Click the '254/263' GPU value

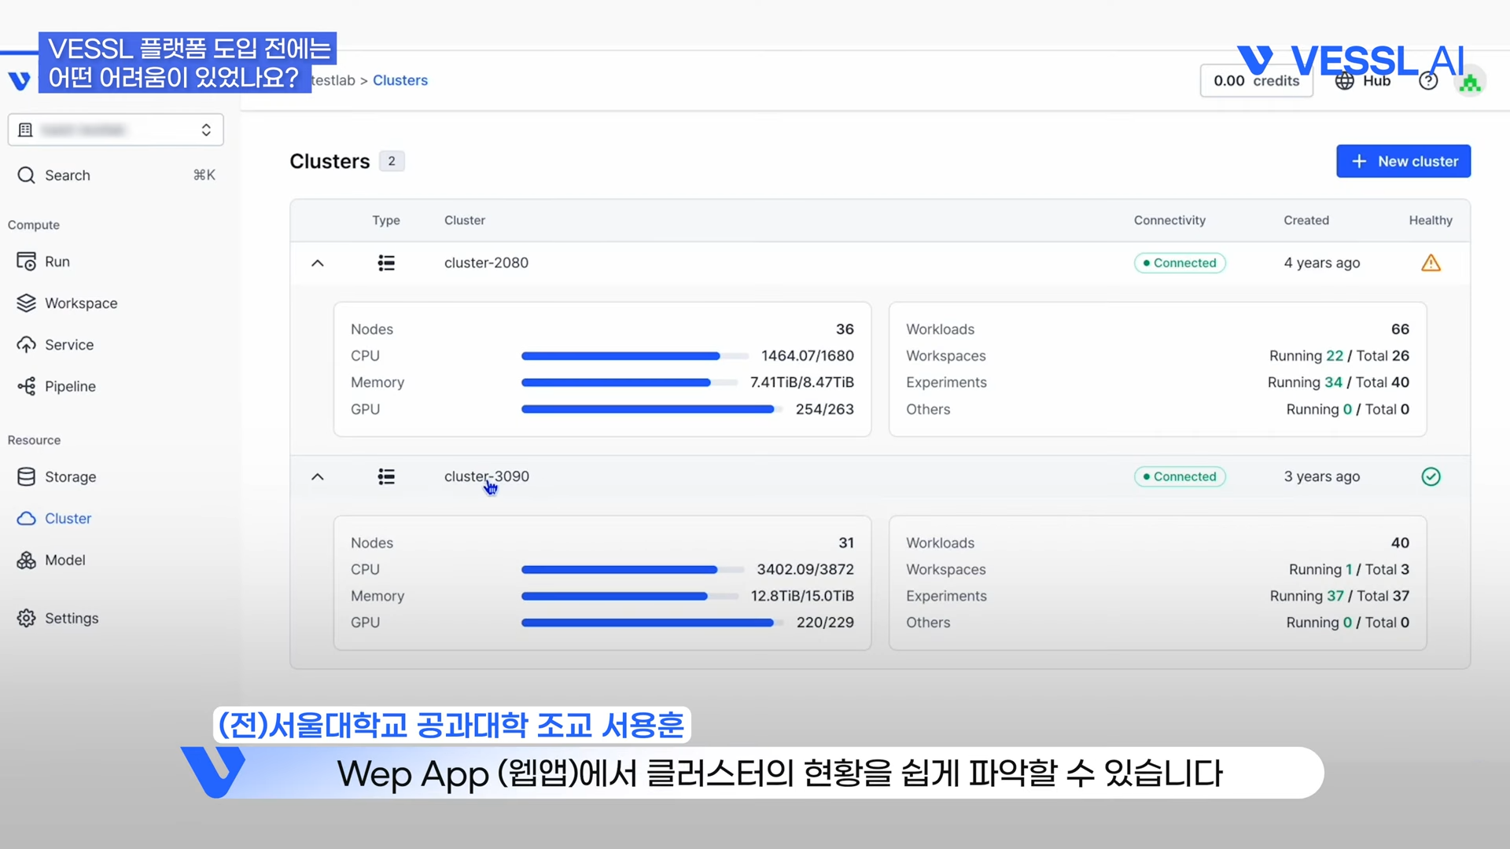click(x=824, y=409)
